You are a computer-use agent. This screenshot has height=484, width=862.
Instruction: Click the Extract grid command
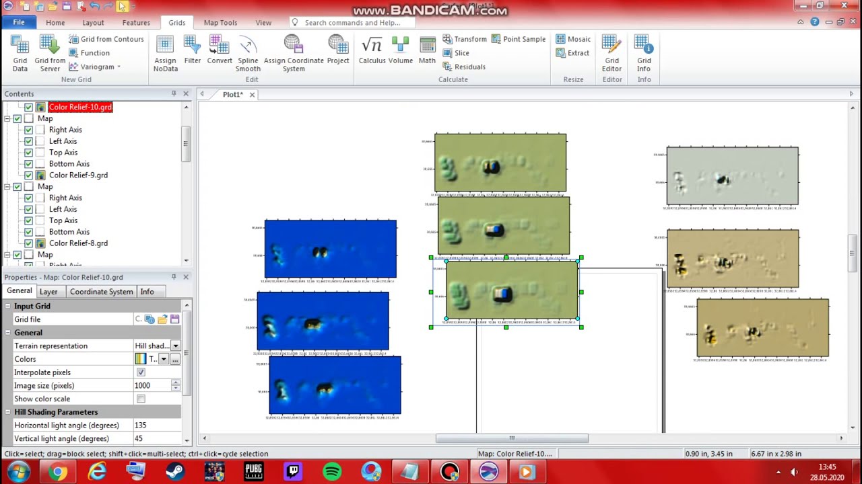pos(572,53)
